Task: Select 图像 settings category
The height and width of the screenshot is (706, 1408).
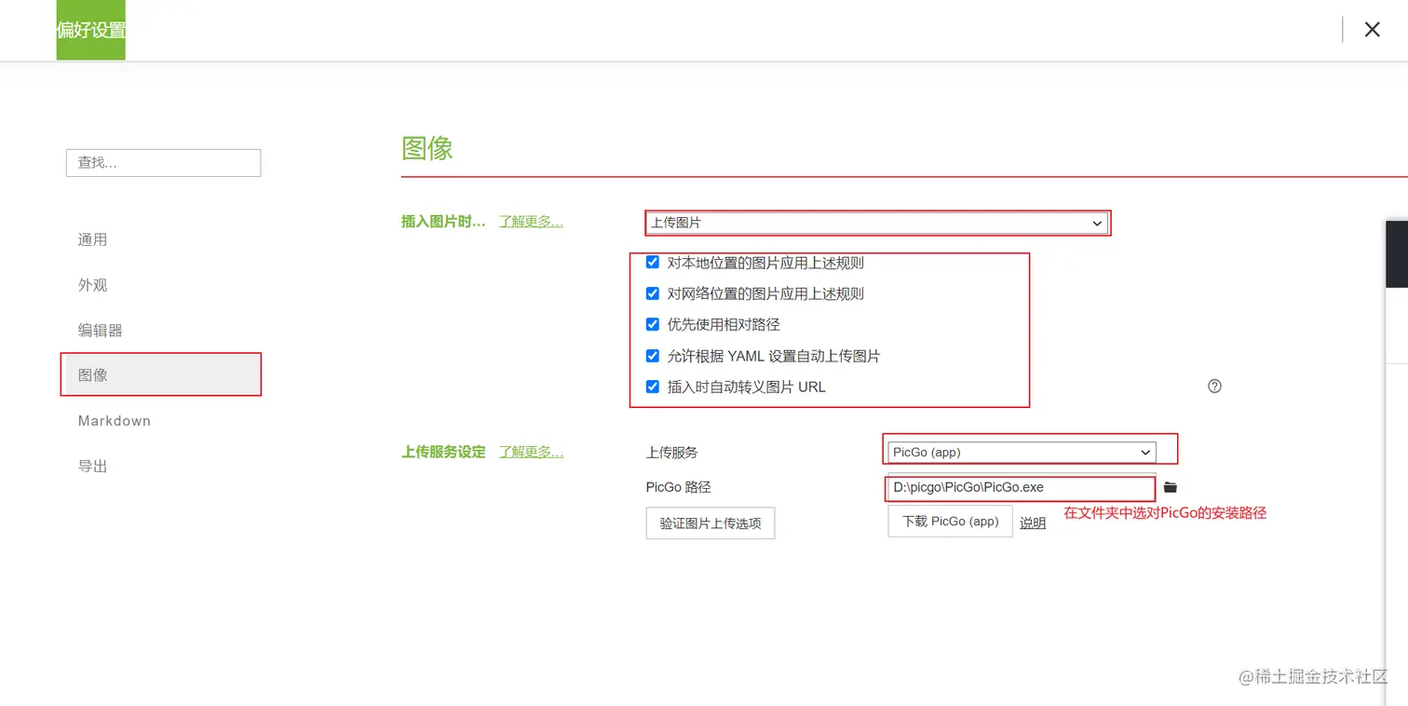Action: 163,374
